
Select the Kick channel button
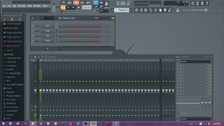click(x=48, y=26)
